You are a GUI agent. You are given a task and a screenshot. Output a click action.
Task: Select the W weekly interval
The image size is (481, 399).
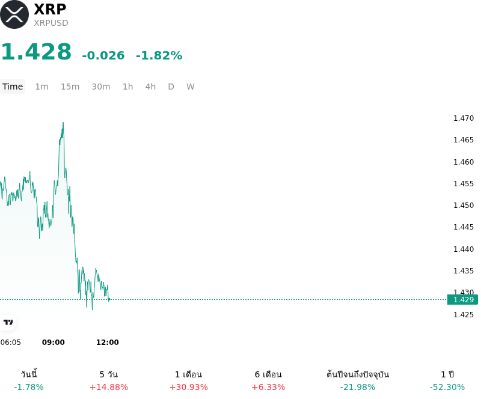point(191,87)
